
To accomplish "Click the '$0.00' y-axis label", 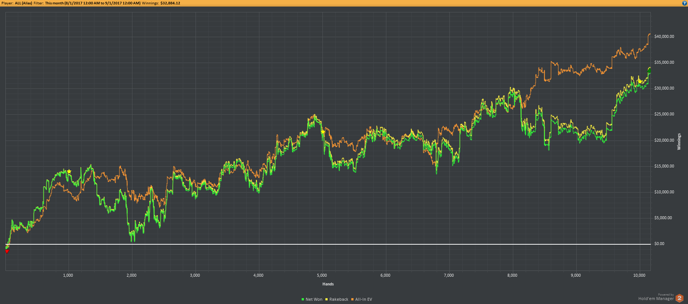I will (x=659, y=244).
